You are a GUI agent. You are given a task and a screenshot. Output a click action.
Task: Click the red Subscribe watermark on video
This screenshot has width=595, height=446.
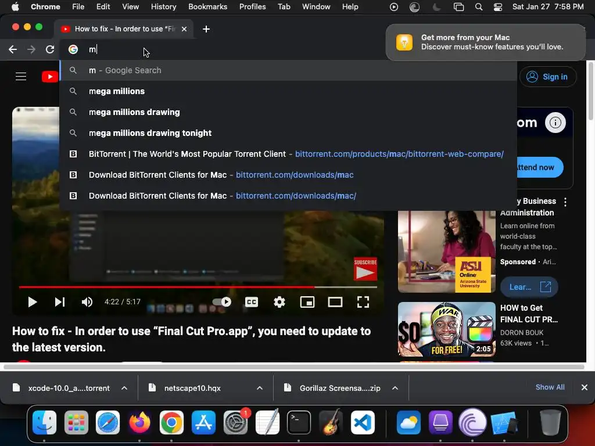coord(365,269)
